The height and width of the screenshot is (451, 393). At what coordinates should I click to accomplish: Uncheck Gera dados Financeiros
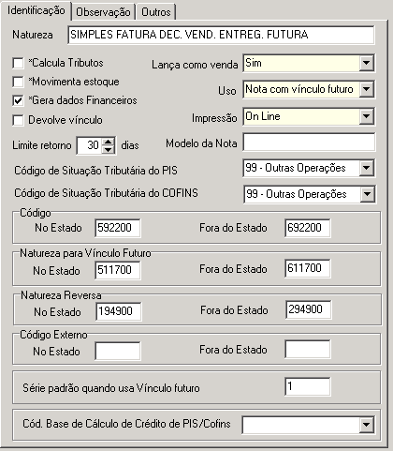(x=18, y=100)
